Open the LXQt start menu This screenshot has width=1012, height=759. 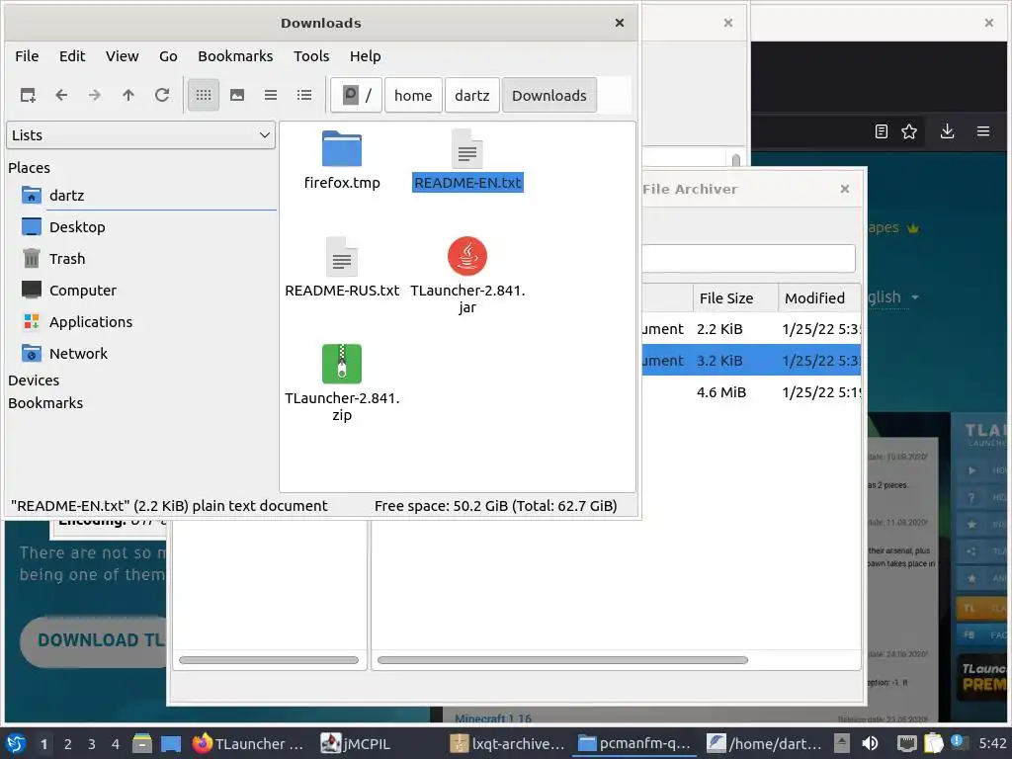(x=16, y=743)
